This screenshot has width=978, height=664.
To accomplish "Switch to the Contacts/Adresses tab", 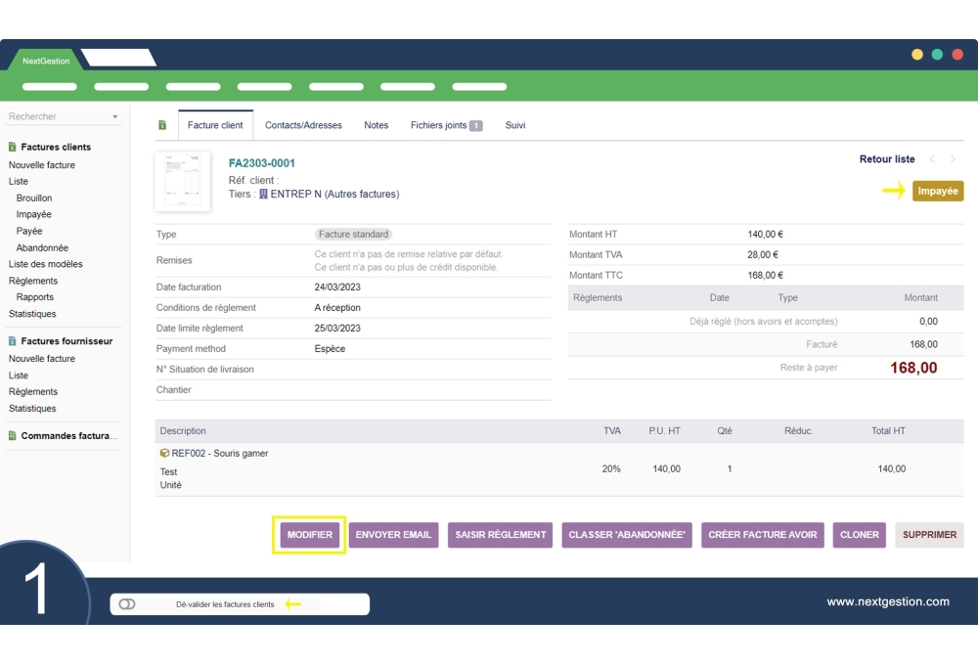I will point(303,125).
